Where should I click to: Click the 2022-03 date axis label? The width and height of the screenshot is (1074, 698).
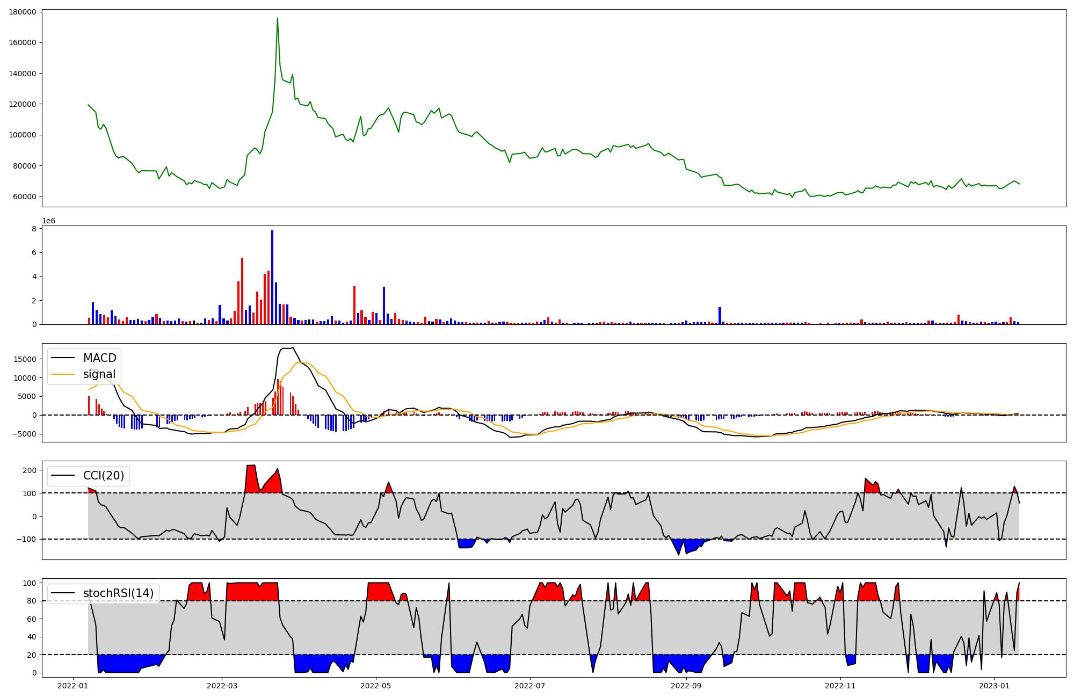(222, 686)
